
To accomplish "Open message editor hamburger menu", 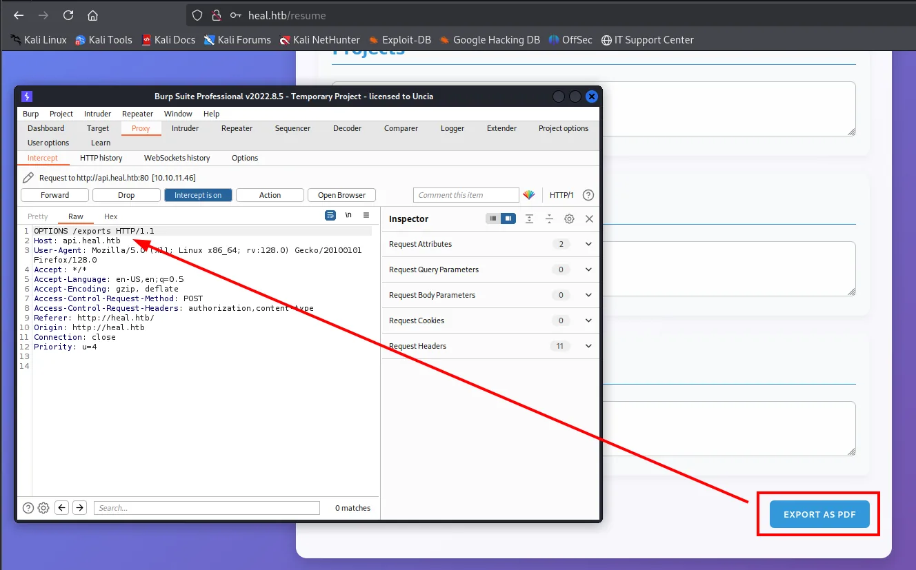I will tap(366, 215).
